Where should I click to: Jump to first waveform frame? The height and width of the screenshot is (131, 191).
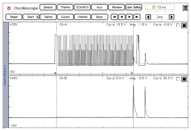[114, 17]
